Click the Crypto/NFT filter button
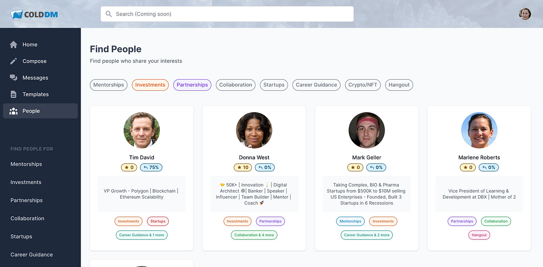The height and width of the screenshot is (267, 543). point(363,85)
